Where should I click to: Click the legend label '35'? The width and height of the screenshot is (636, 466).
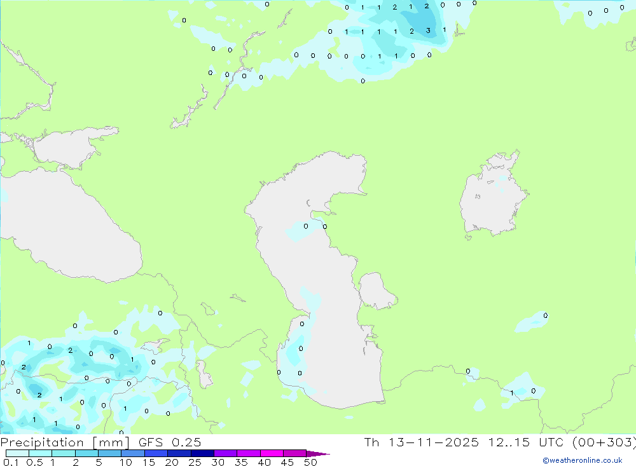(x=241, y=462)
